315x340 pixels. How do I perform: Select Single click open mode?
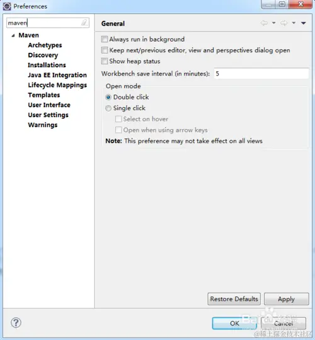(108, 108)
